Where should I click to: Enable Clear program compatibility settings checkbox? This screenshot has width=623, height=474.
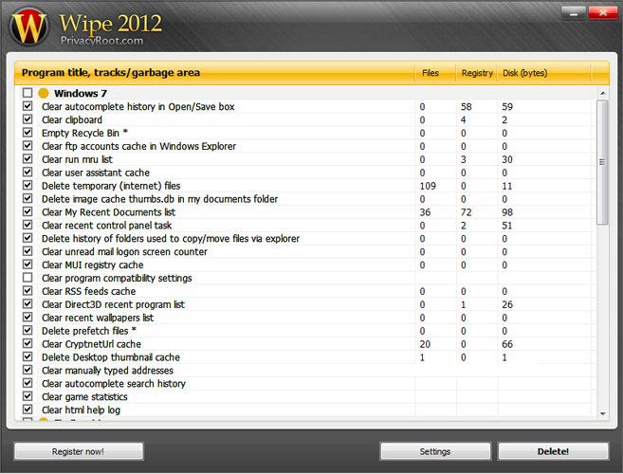click(x=27, y=278)
